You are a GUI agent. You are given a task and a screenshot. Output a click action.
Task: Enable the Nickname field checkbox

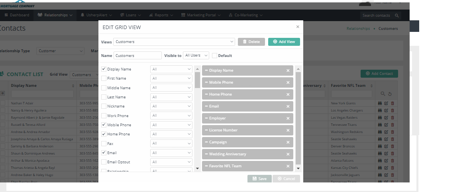coord(104,106)
